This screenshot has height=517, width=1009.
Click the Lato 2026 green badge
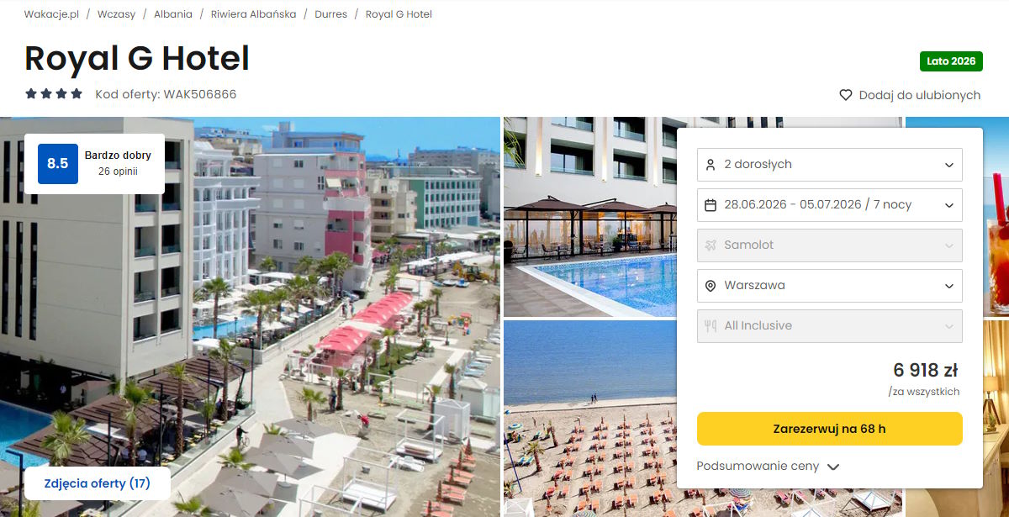(951, 61)
